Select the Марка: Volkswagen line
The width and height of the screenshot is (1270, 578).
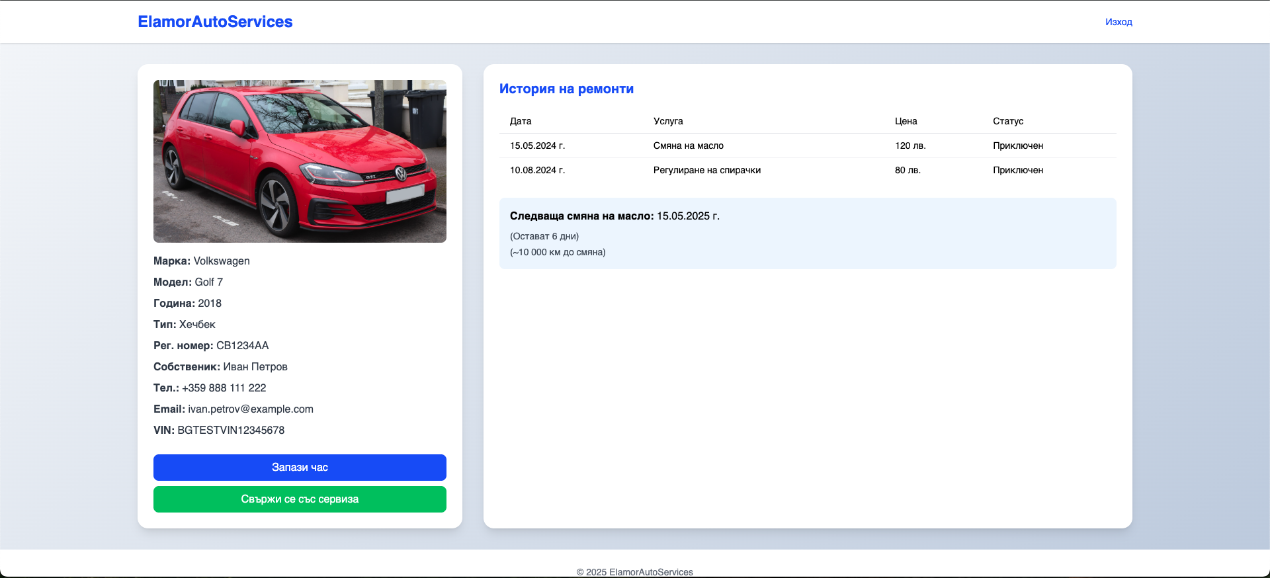[202, 261]
